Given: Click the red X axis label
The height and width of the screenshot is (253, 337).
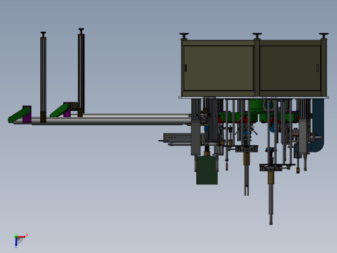Looking at the screenshot, I should (27, 235).
